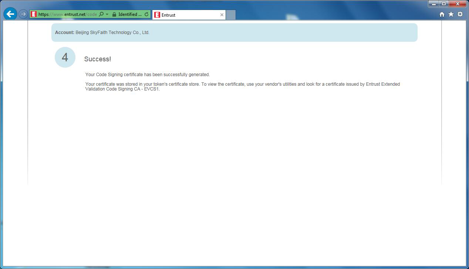Minimize the Internet Explorer window
The image size is (469, 269).
click(x=434, y=4)
